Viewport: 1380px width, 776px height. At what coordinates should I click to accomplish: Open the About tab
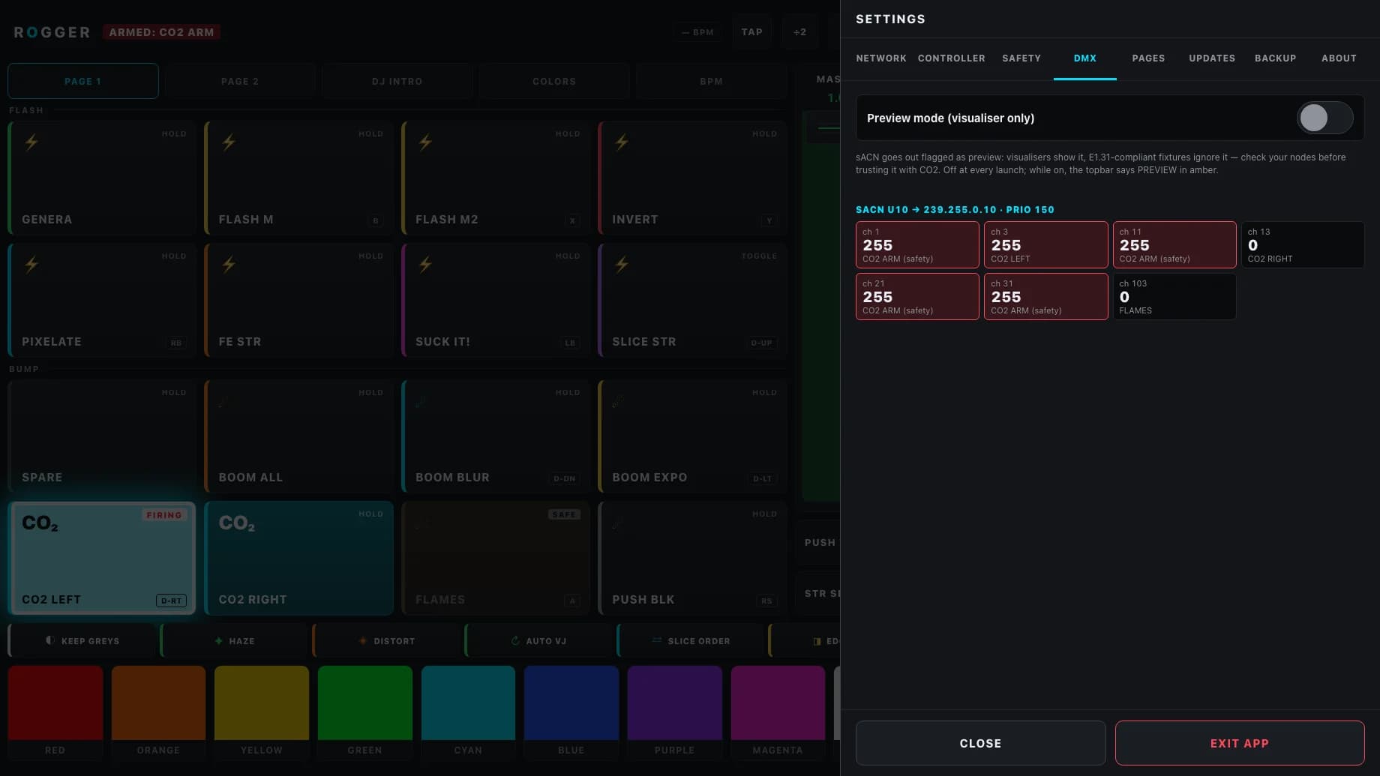[x=1339, y=58]
